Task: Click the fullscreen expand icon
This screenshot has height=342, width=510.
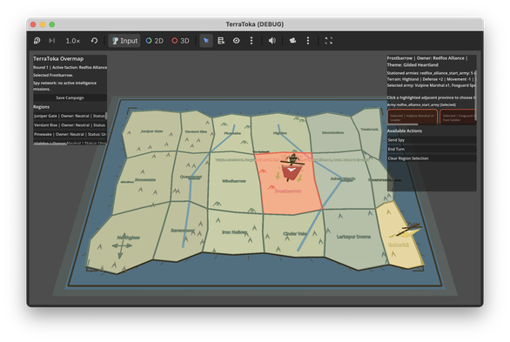Action: point(328,41)
